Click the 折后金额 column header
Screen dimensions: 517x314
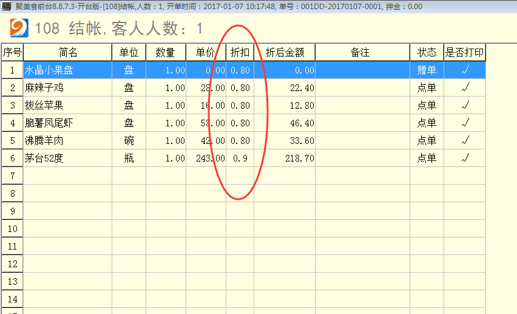click(x=284, y=53)
